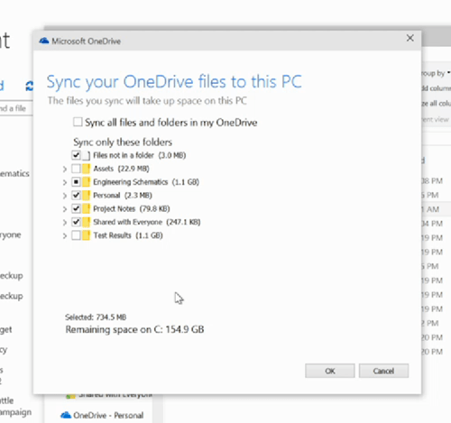Viewport: 451px width, 423px height.
Task: Click the Personal (2.3 MB) label
Action: pos(123,196)
